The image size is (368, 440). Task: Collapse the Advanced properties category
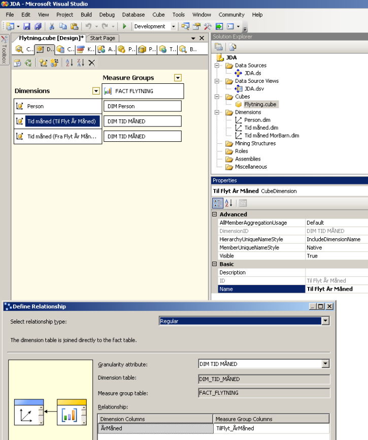point(215,214)
